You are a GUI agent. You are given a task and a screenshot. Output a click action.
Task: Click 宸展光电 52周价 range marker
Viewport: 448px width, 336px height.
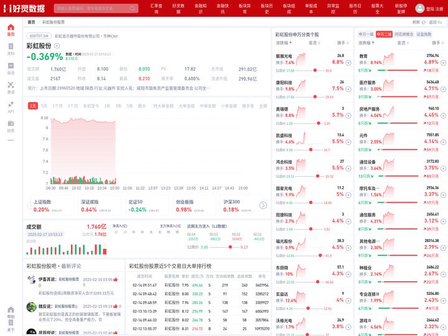pyautogui.click(x=315, y=70)
